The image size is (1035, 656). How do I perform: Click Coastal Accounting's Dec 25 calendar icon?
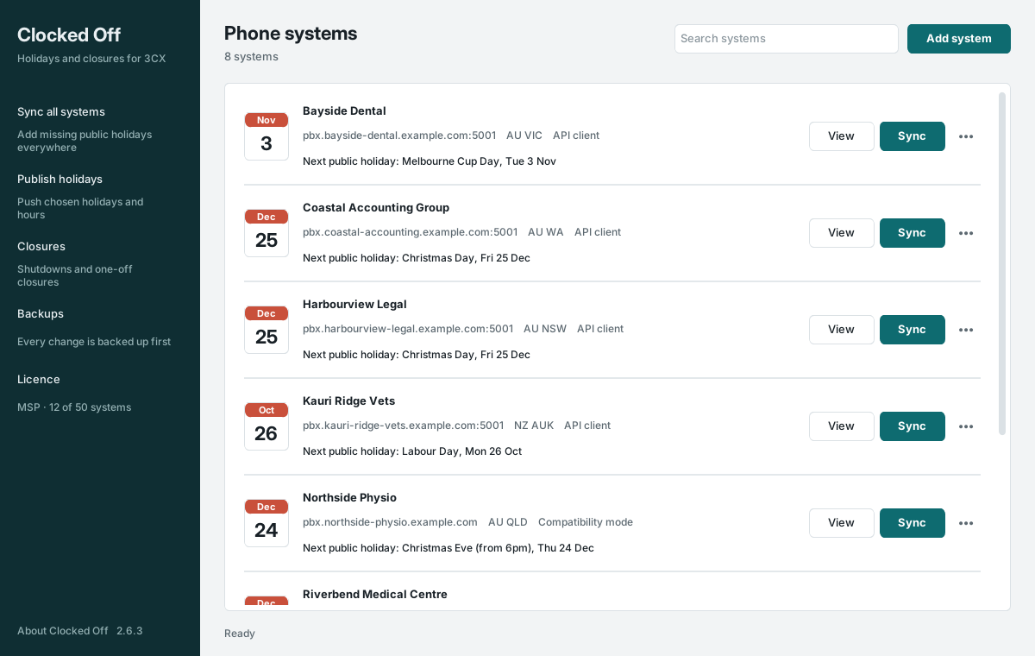click(x=267, y=233)
